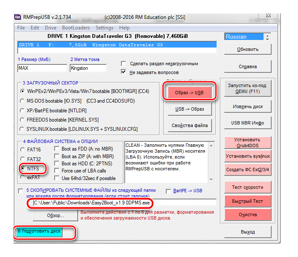298x257 pixels.
Task: Click Запустить из-под QEMU (F11) button
Action: 248,88
